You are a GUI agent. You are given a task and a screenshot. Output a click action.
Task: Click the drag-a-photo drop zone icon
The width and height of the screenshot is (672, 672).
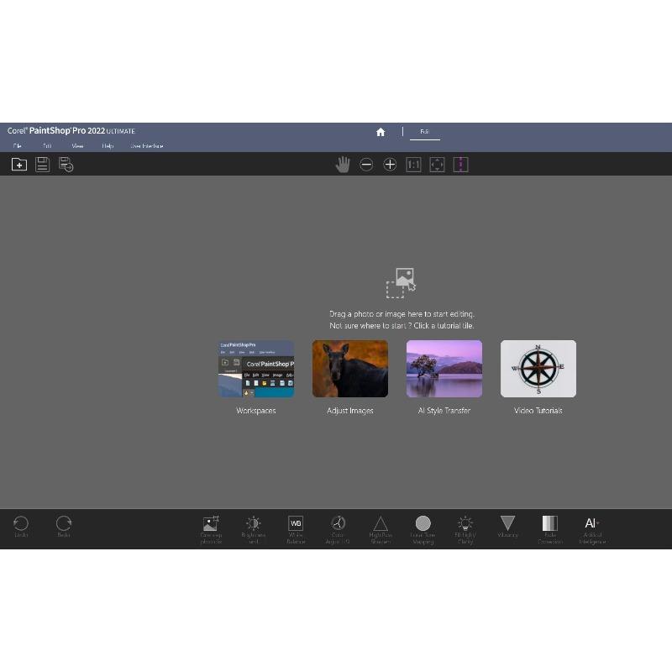click(x=402, y=283)
